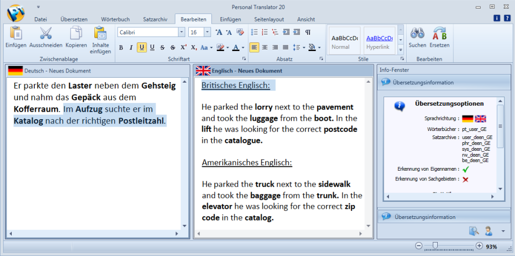Click the superscript X² icon

pos(183,48)
